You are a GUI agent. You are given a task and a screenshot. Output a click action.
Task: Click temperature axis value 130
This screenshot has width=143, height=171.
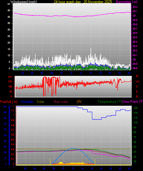(136, 108)
